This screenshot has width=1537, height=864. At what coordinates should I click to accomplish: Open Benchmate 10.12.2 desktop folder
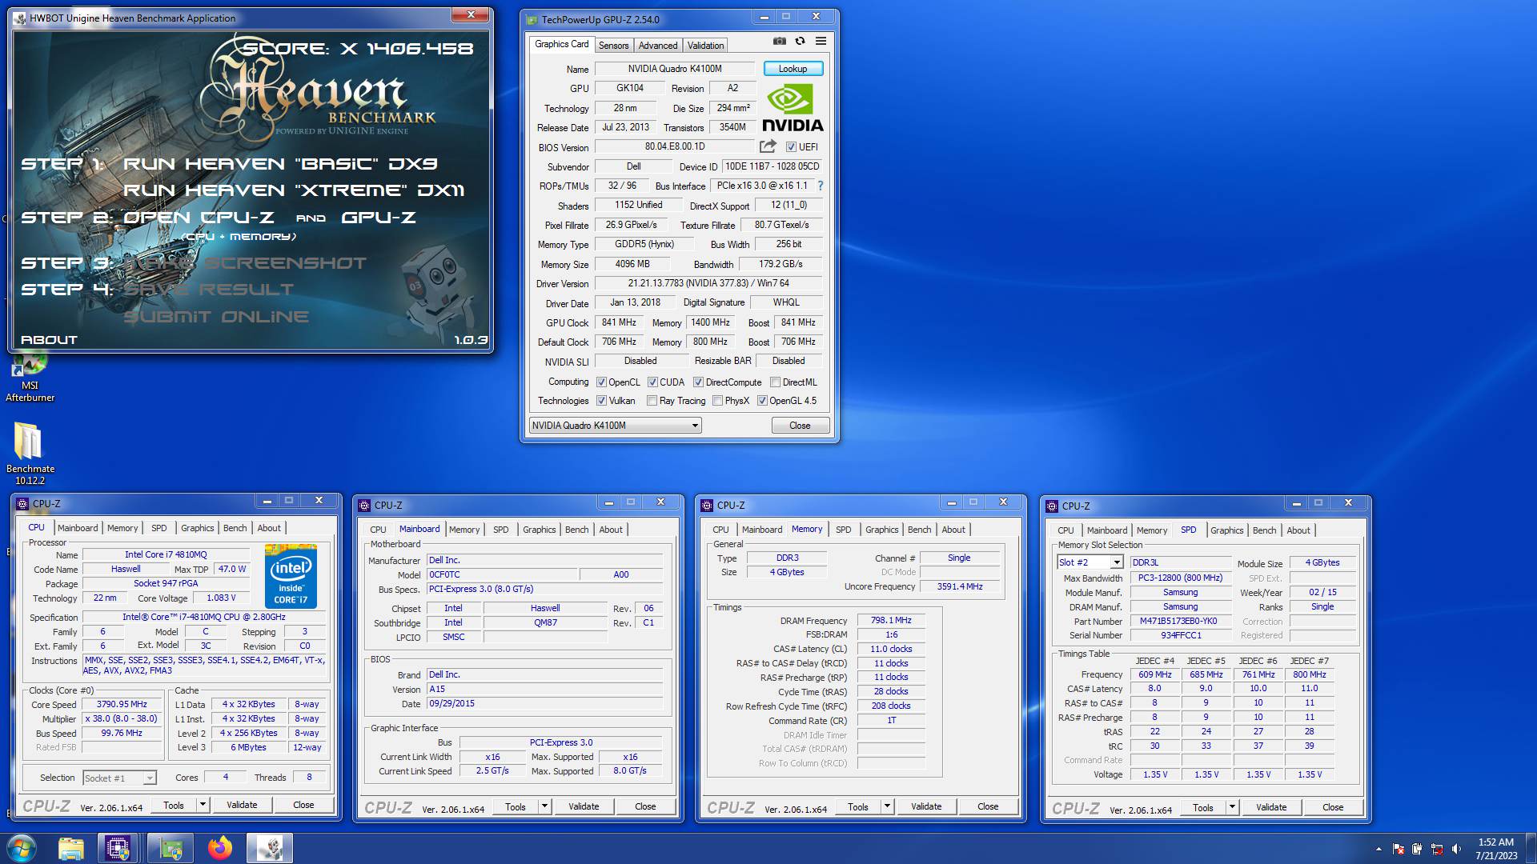[x=30, y=454]
